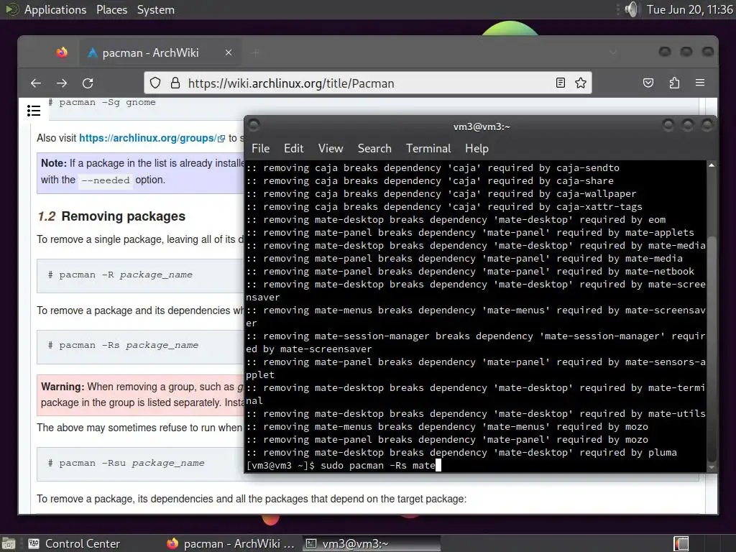The height and width of the screenshot is (552, 736).
Task: Click the terminal line ending 'required by caja-sendto'
Action: 433,167
